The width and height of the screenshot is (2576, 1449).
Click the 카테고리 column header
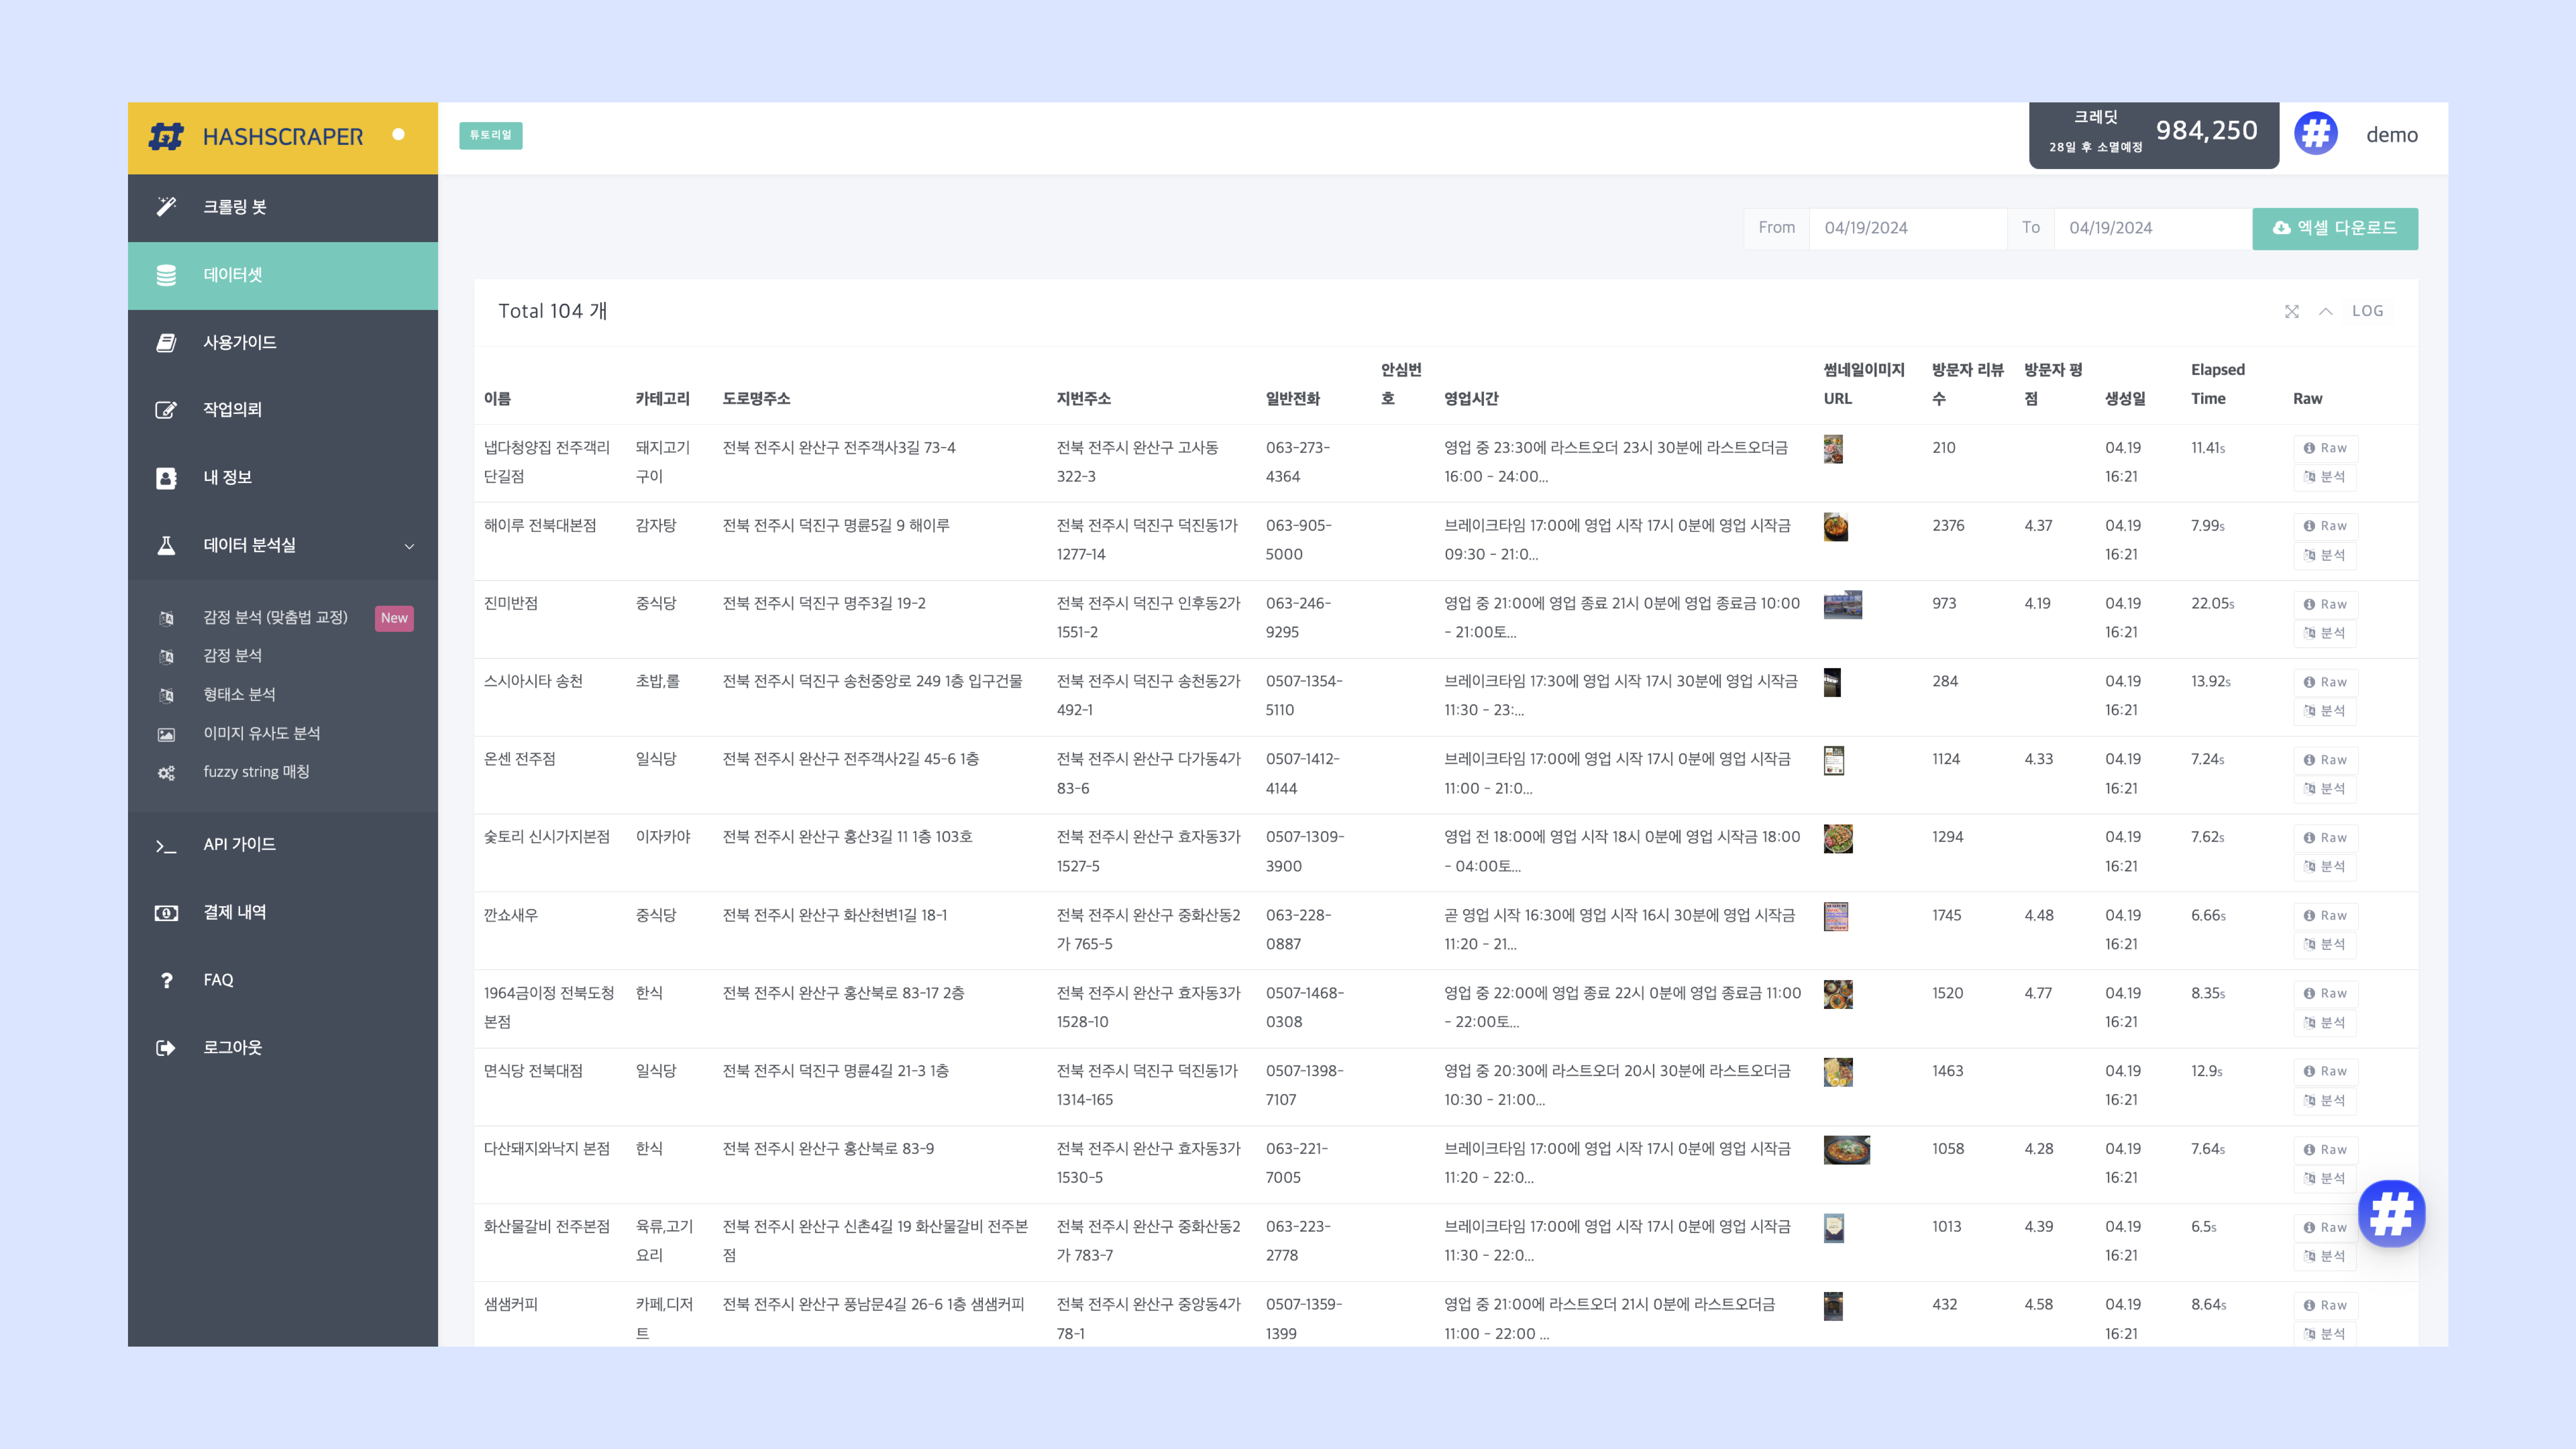663,399
